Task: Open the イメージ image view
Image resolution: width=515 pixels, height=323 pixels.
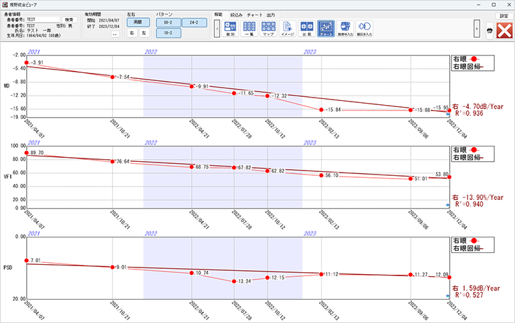Action: pyautogui.click(x=288, y=28)
